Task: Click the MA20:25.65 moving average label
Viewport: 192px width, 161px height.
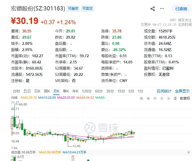Action: [x=66, y=98]
